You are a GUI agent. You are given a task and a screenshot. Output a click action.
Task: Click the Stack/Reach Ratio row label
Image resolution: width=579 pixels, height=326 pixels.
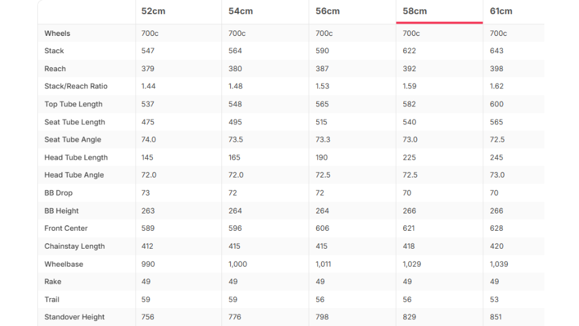(76, 86)
